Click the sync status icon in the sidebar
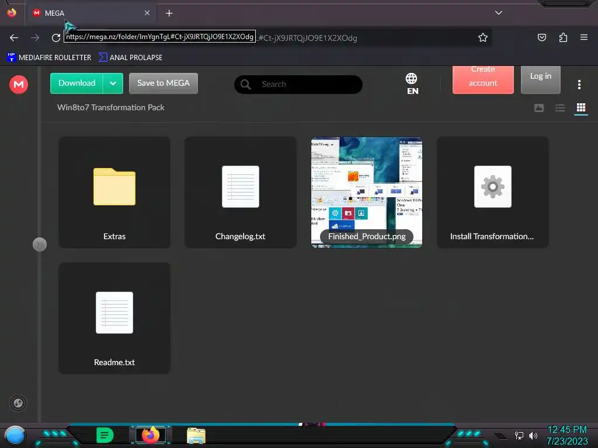598x448 pixels. pyautogui.click(x=18, y=403)
